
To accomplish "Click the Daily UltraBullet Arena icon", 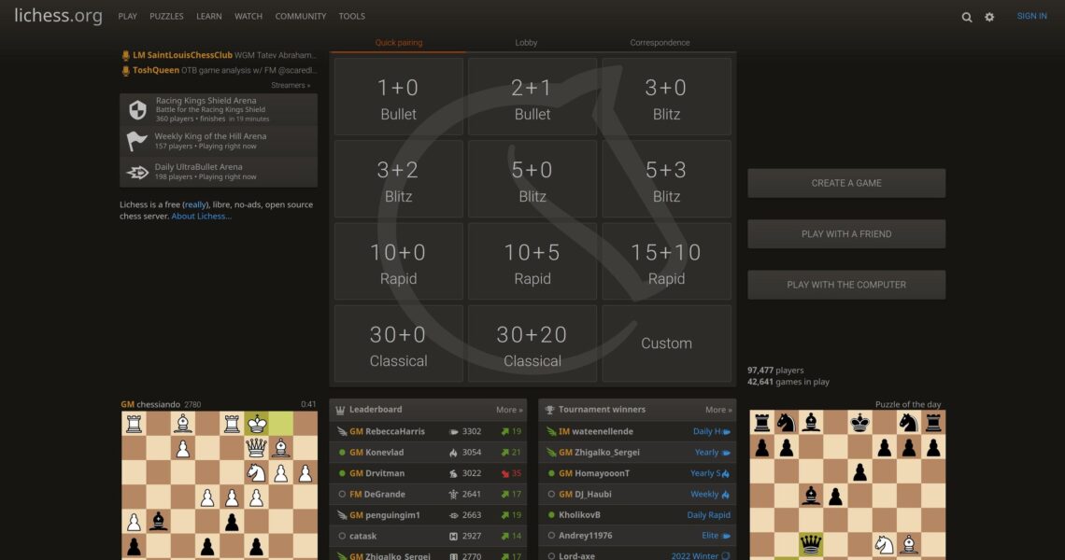I will pyautogui.click(x=137, y=172).
